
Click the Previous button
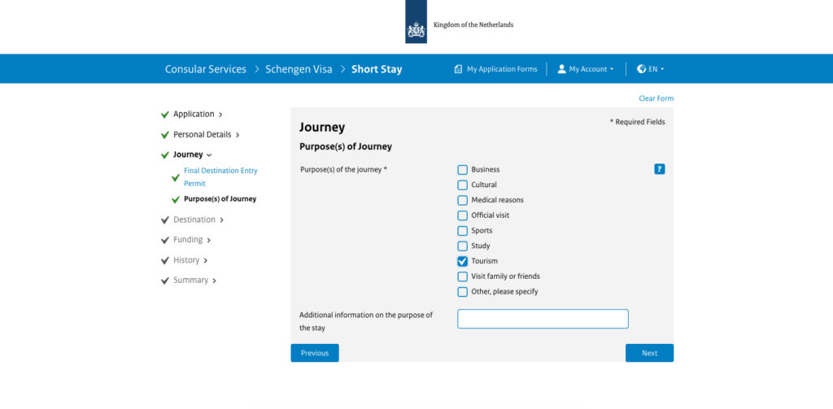point(315,353)
